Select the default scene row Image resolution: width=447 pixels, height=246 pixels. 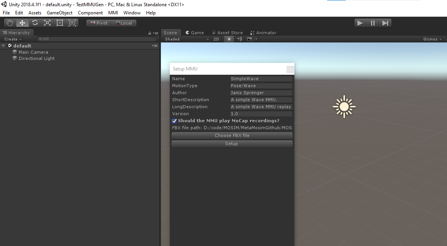tap(79, 46)
